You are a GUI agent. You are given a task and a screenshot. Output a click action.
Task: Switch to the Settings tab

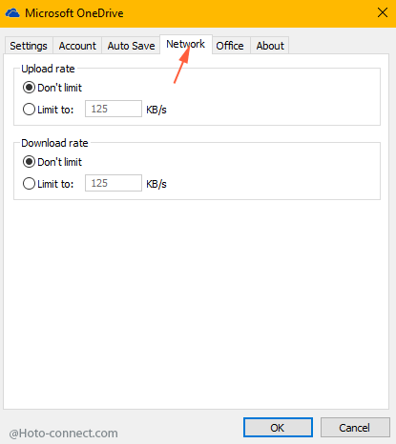pyautogui.click(x=29, y=46)
